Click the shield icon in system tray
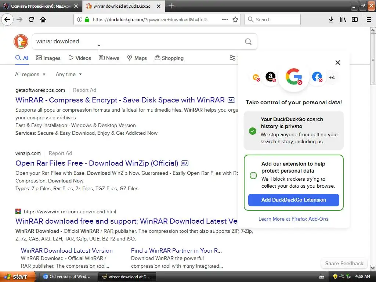The width and height of the screenshot is (376, 282). (x=335, y=276)
